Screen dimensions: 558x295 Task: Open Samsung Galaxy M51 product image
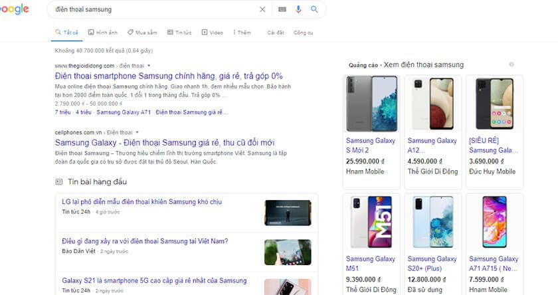coord(371,222)
